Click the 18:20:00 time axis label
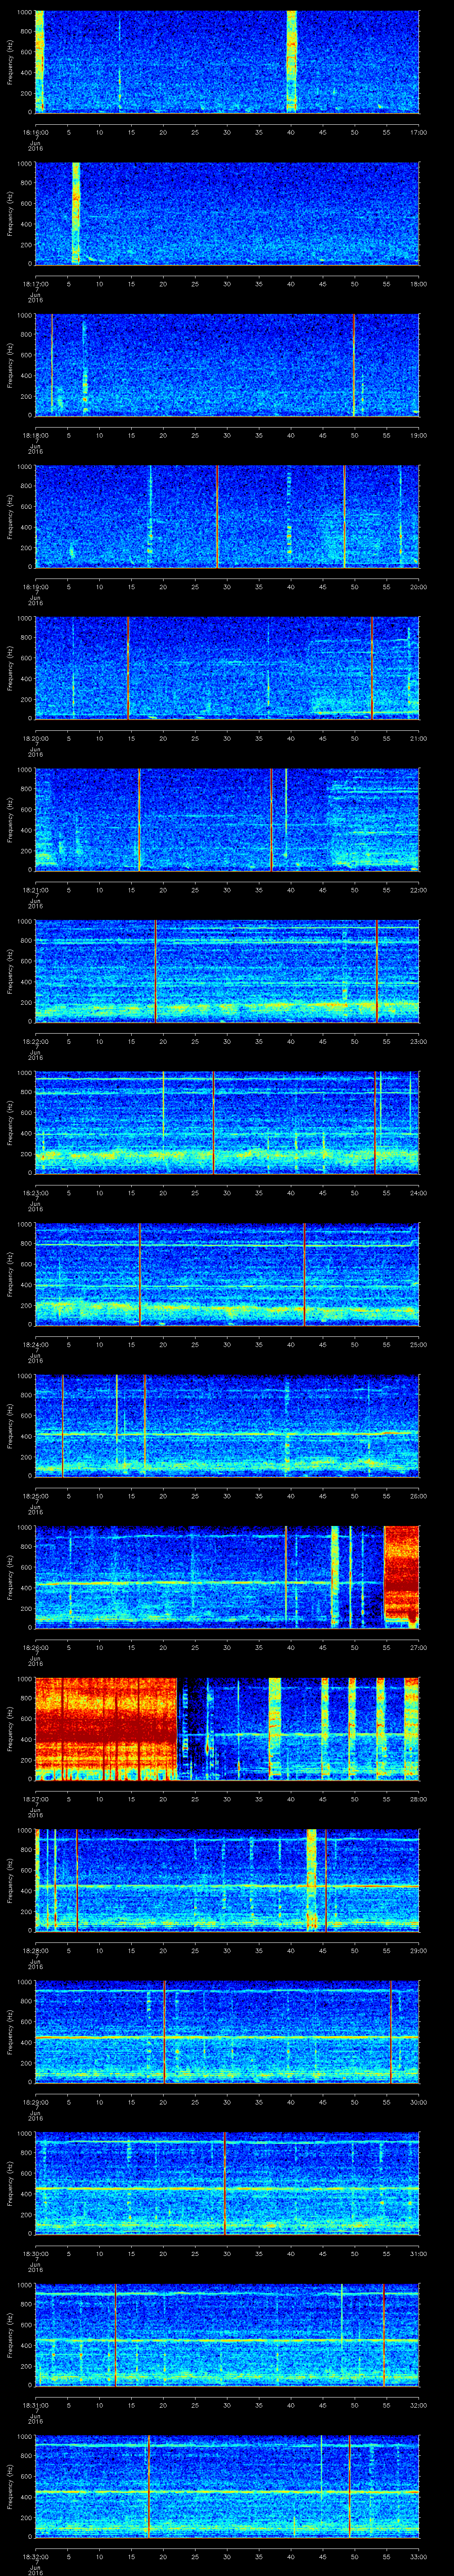Screen dimensions: 454x2576 coord(35,739)
